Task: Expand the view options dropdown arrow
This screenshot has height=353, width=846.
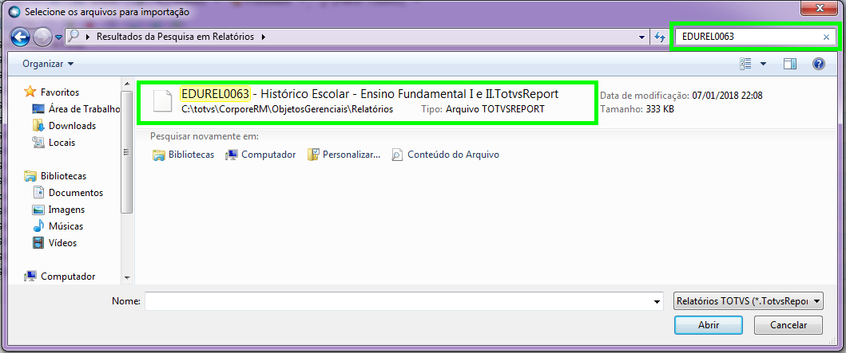Action: (x=763, y=64)
